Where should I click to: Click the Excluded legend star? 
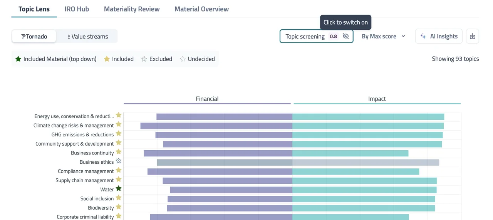(144, 59)
